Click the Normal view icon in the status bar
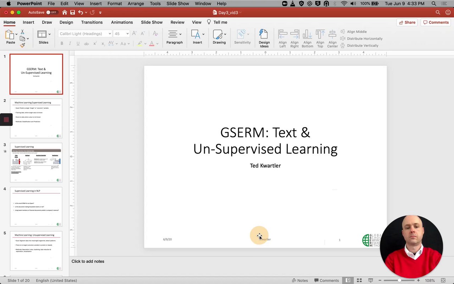 pos(348,280)
